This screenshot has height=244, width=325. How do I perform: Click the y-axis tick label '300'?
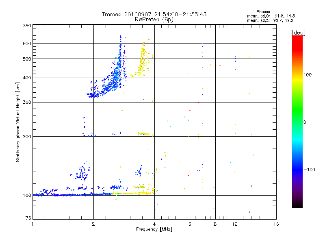tap(27, 102)
